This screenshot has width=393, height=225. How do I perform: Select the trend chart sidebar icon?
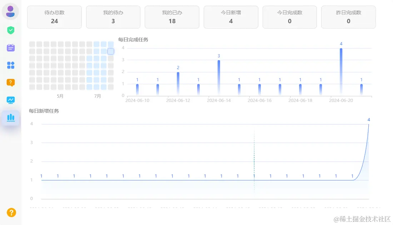click(x=10, y=100)
